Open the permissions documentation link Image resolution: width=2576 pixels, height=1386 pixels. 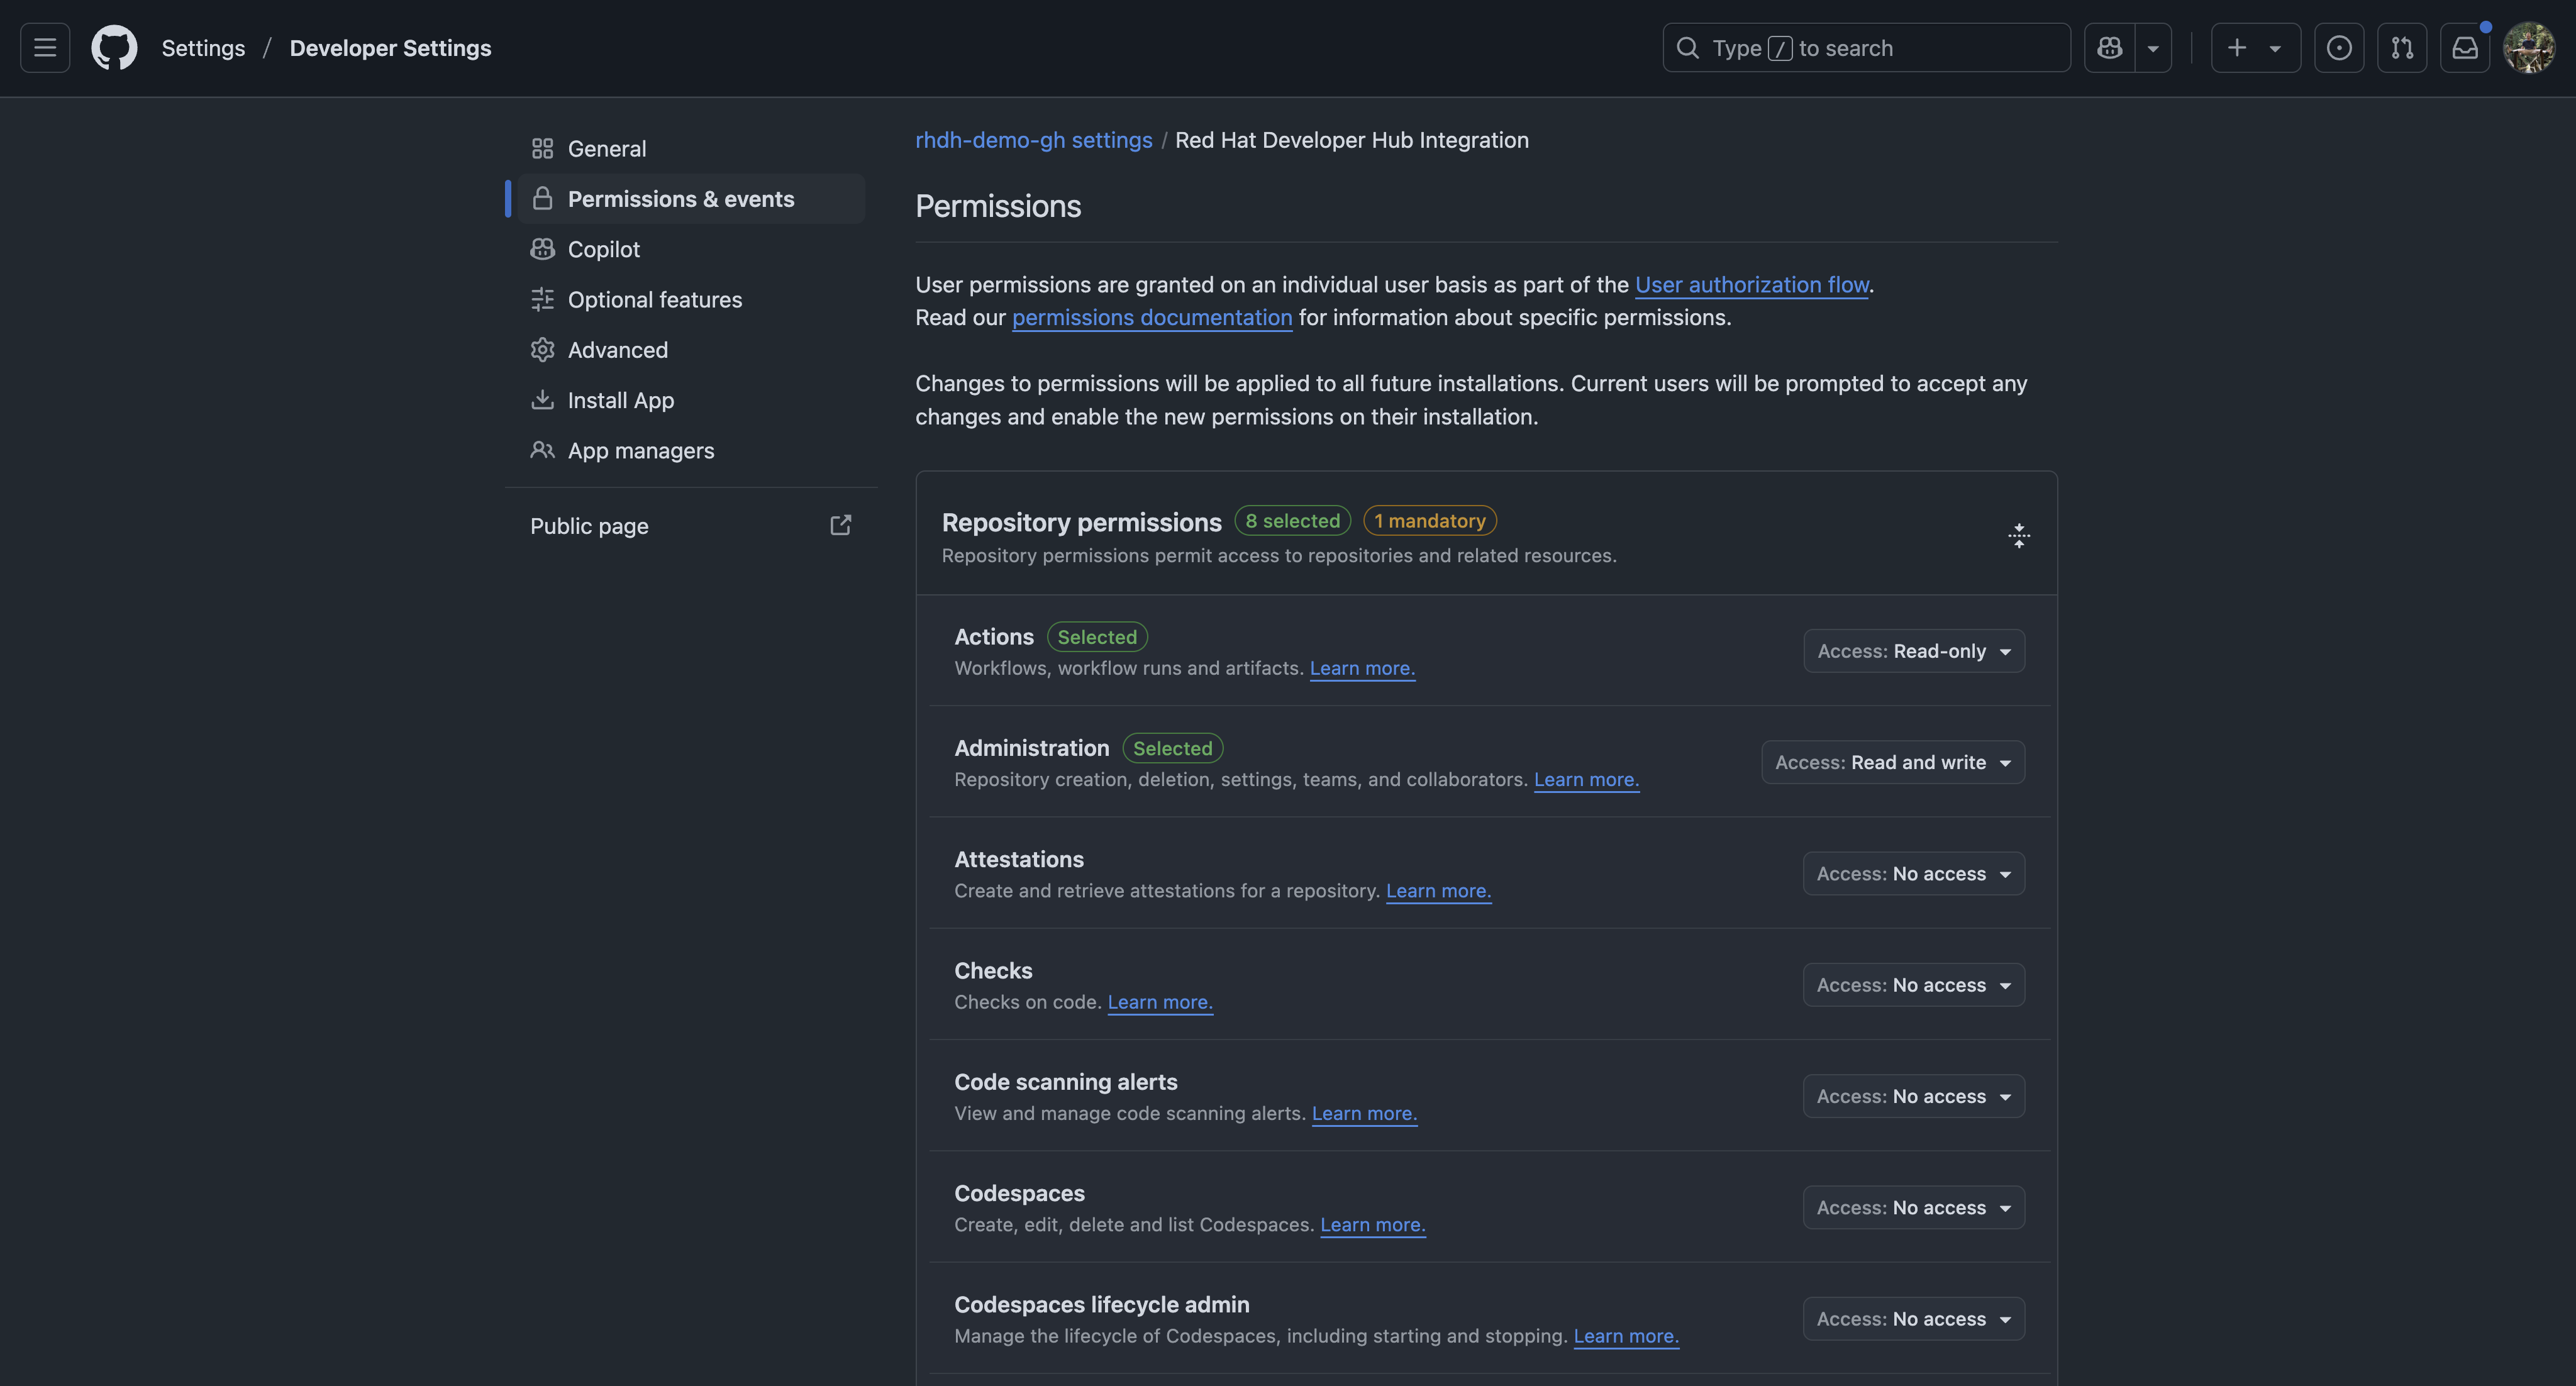click(1151, 318)
